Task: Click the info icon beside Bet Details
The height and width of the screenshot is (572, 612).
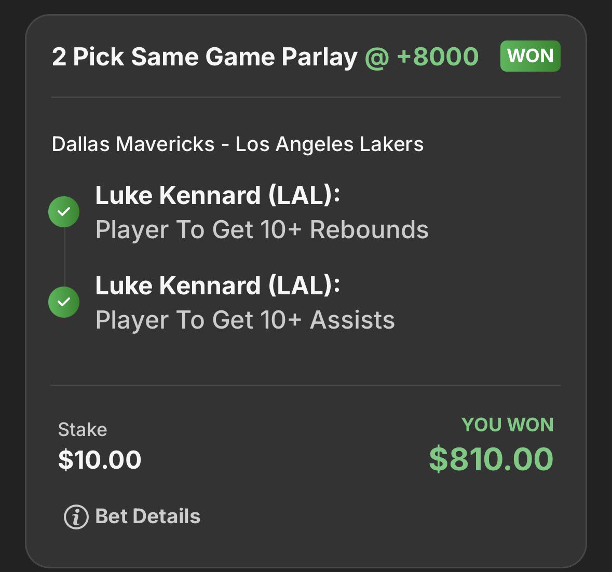Action: click(x=76, y=516)
